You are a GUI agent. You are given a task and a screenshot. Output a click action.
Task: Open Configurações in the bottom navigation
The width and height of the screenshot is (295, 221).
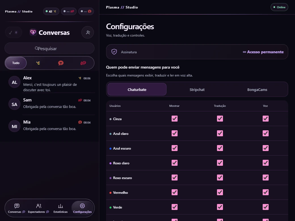(x=83, y=208)
